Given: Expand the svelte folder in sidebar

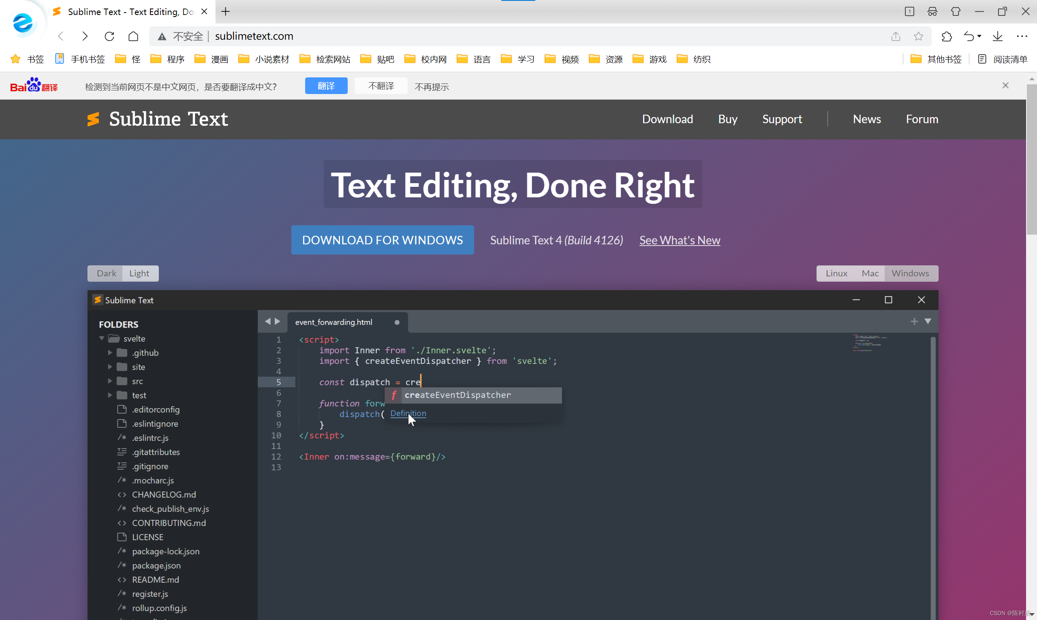Looking at the screenshot, I should coord(101,339).
